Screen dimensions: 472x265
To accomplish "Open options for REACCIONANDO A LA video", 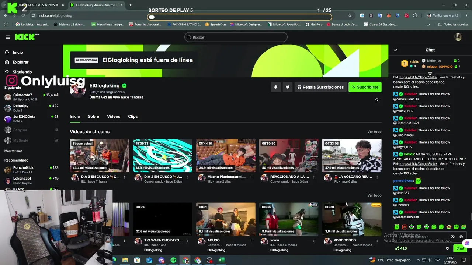I will 314,177.
